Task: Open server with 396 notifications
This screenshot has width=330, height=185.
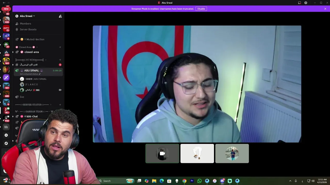Action: pyautogui.click(x=6, y=53)
